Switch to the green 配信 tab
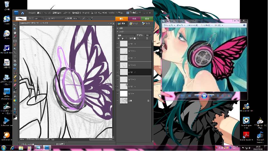The image size is (268, 151). pos(147,19)
